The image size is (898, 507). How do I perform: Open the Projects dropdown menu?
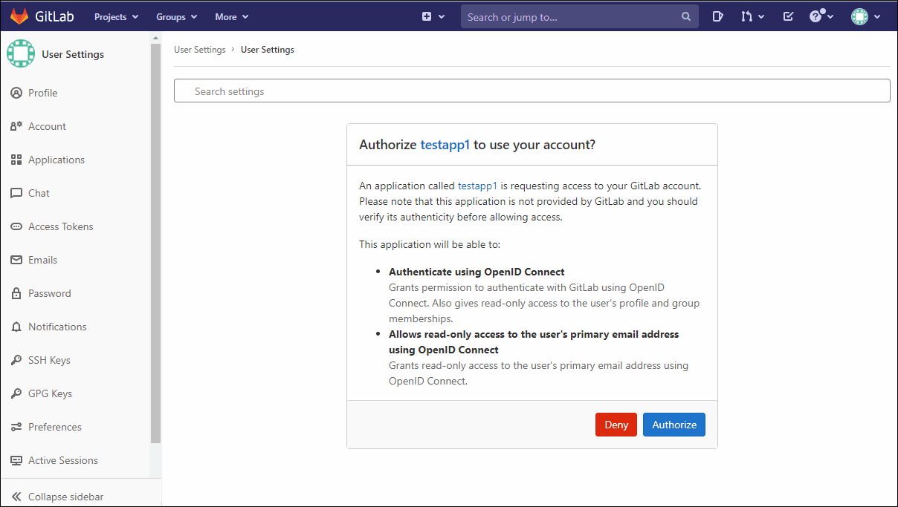coord(116,16)
